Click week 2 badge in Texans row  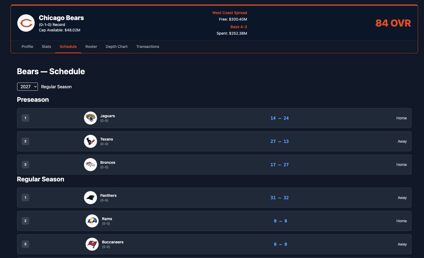[25, 141]
